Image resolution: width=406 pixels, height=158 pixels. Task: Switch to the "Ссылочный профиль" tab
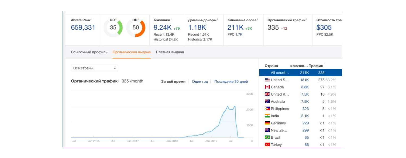tap(89, 52)
